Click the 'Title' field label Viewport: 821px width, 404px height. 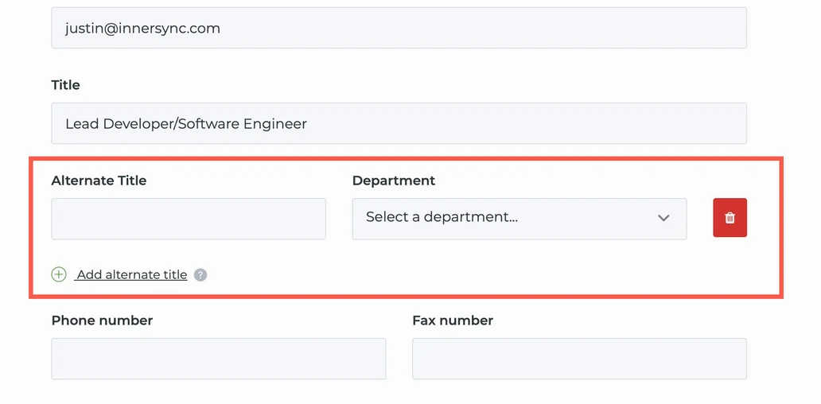click(x=65, y=85)
